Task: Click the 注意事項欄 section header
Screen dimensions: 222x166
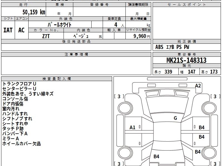Action: [76, 54]
